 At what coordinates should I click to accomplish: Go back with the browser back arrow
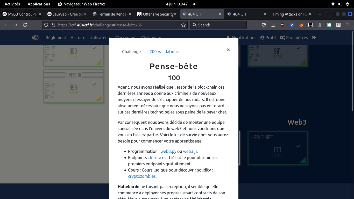[x=6, y=25]
